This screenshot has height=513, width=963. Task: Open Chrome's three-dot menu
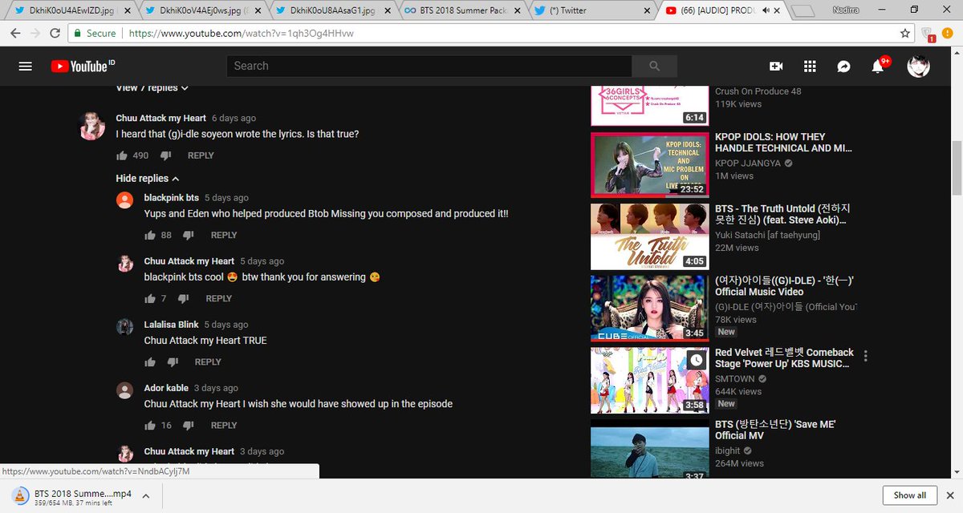point(949,34)
